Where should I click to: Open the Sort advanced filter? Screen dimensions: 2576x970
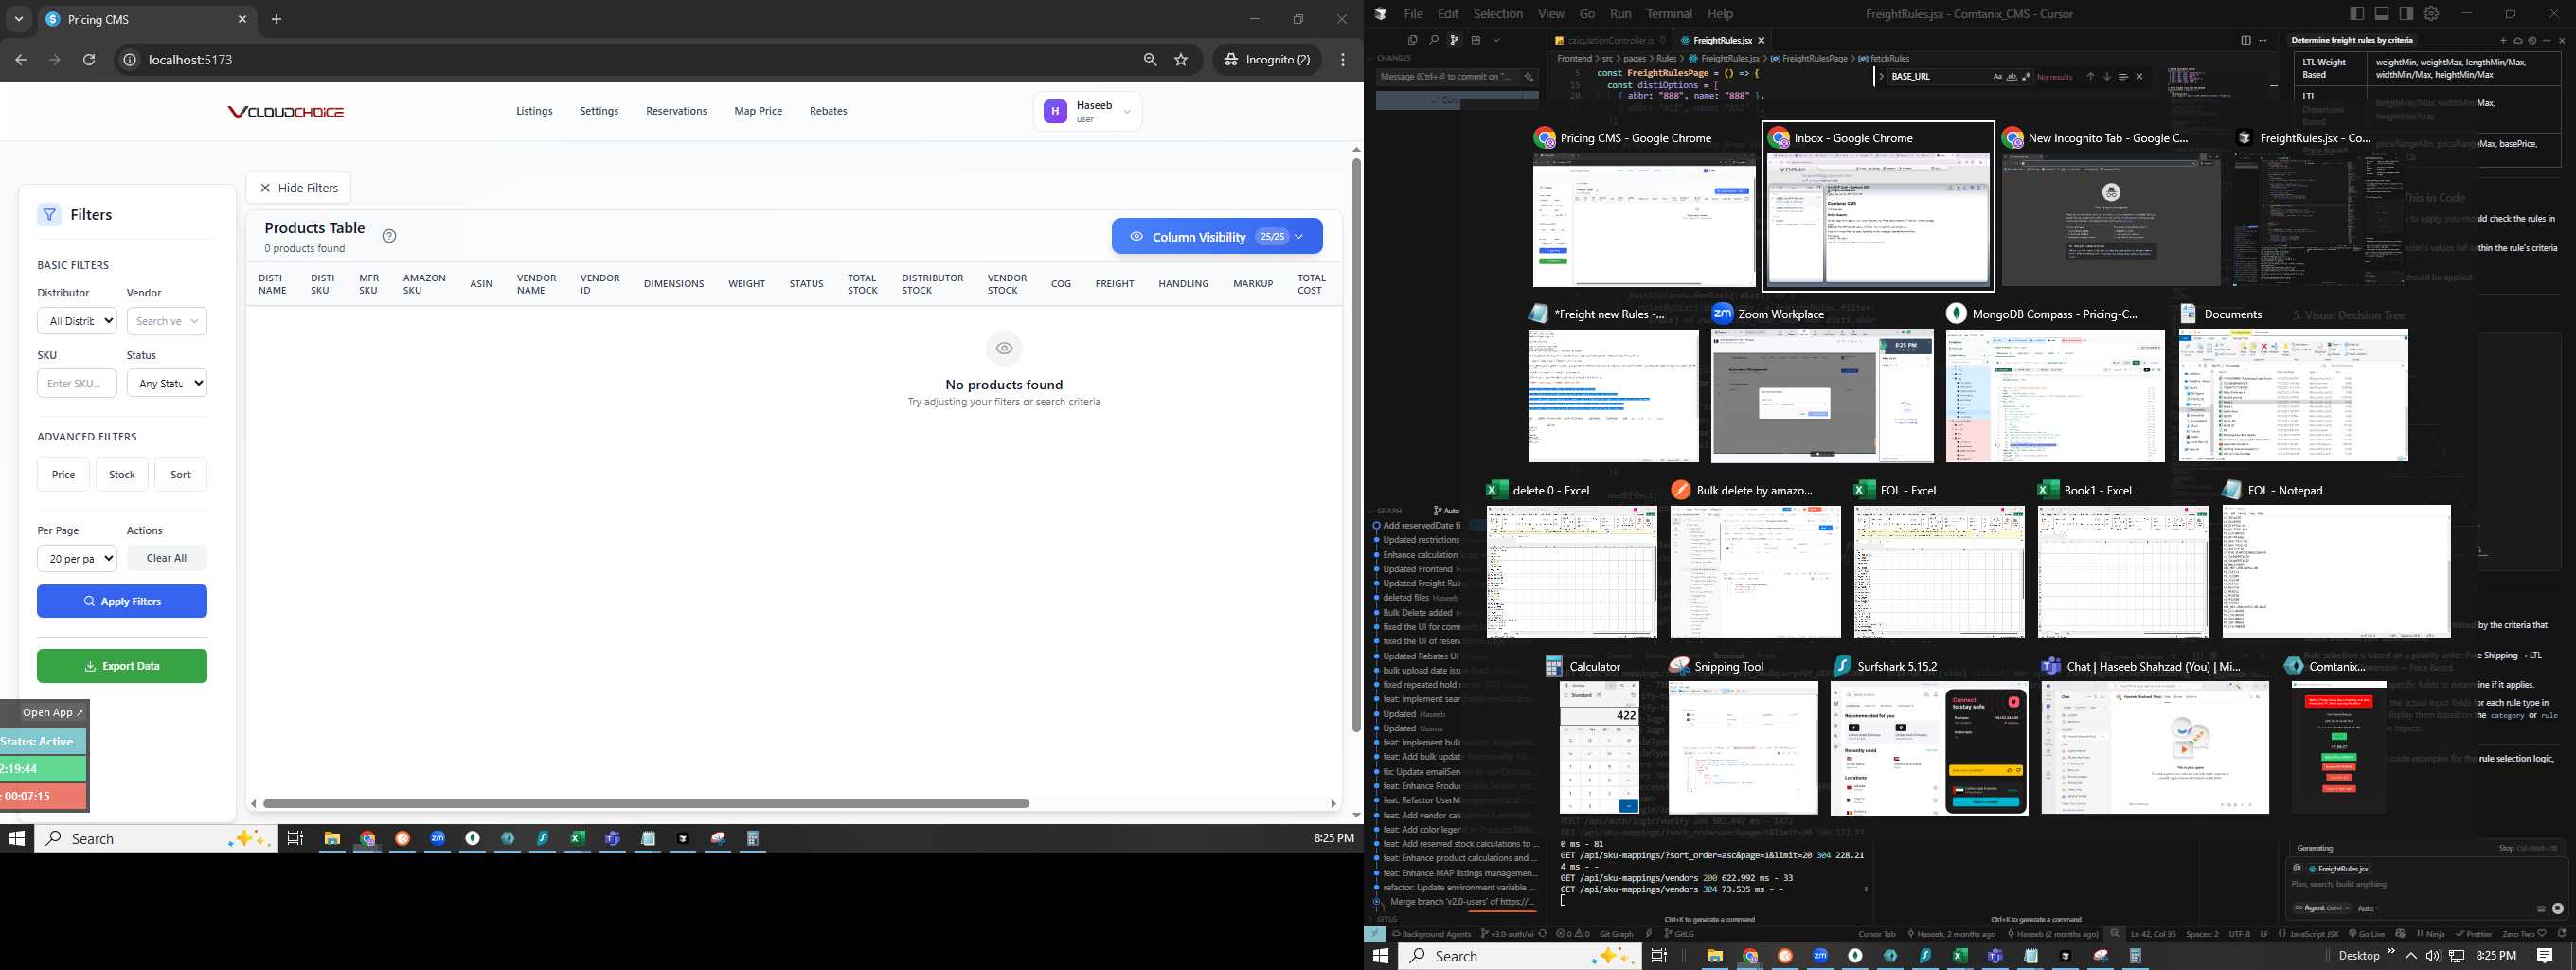[x=181, y=474]
